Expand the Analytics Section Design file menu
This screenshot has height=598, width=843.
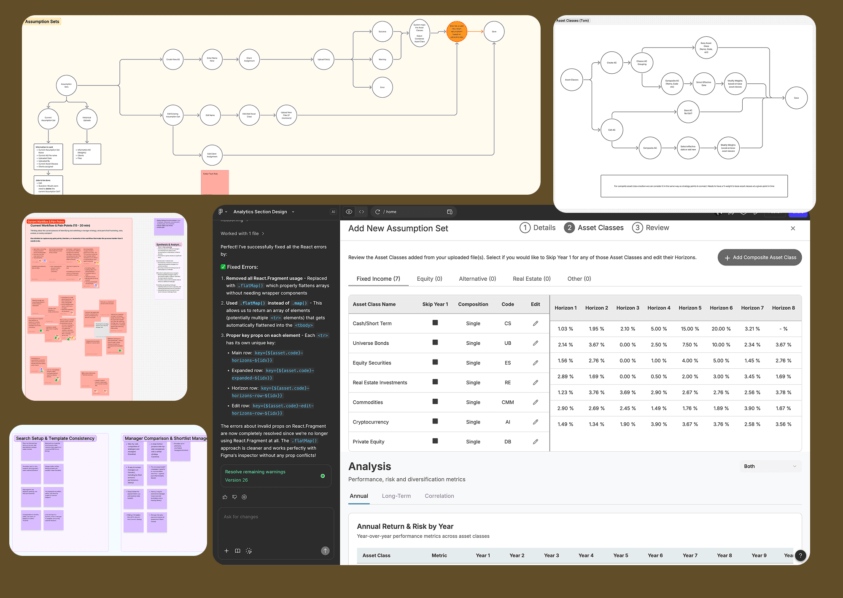[x=293, y=212]
